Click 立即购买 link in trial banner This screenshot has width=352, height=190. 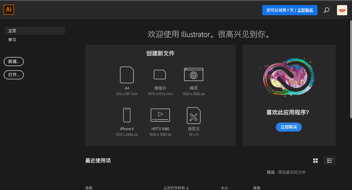click(305, 10)
